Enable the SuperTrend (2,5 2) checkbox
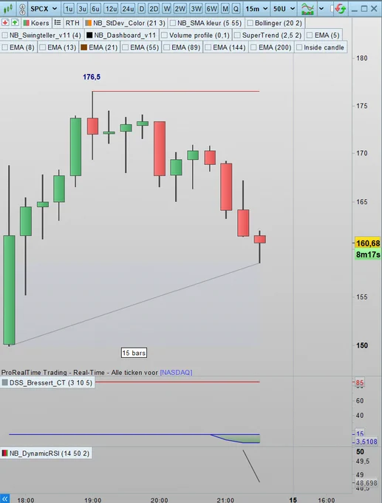Image resolution: width=382 pixels, height=503 pixels. coord(237,35)
